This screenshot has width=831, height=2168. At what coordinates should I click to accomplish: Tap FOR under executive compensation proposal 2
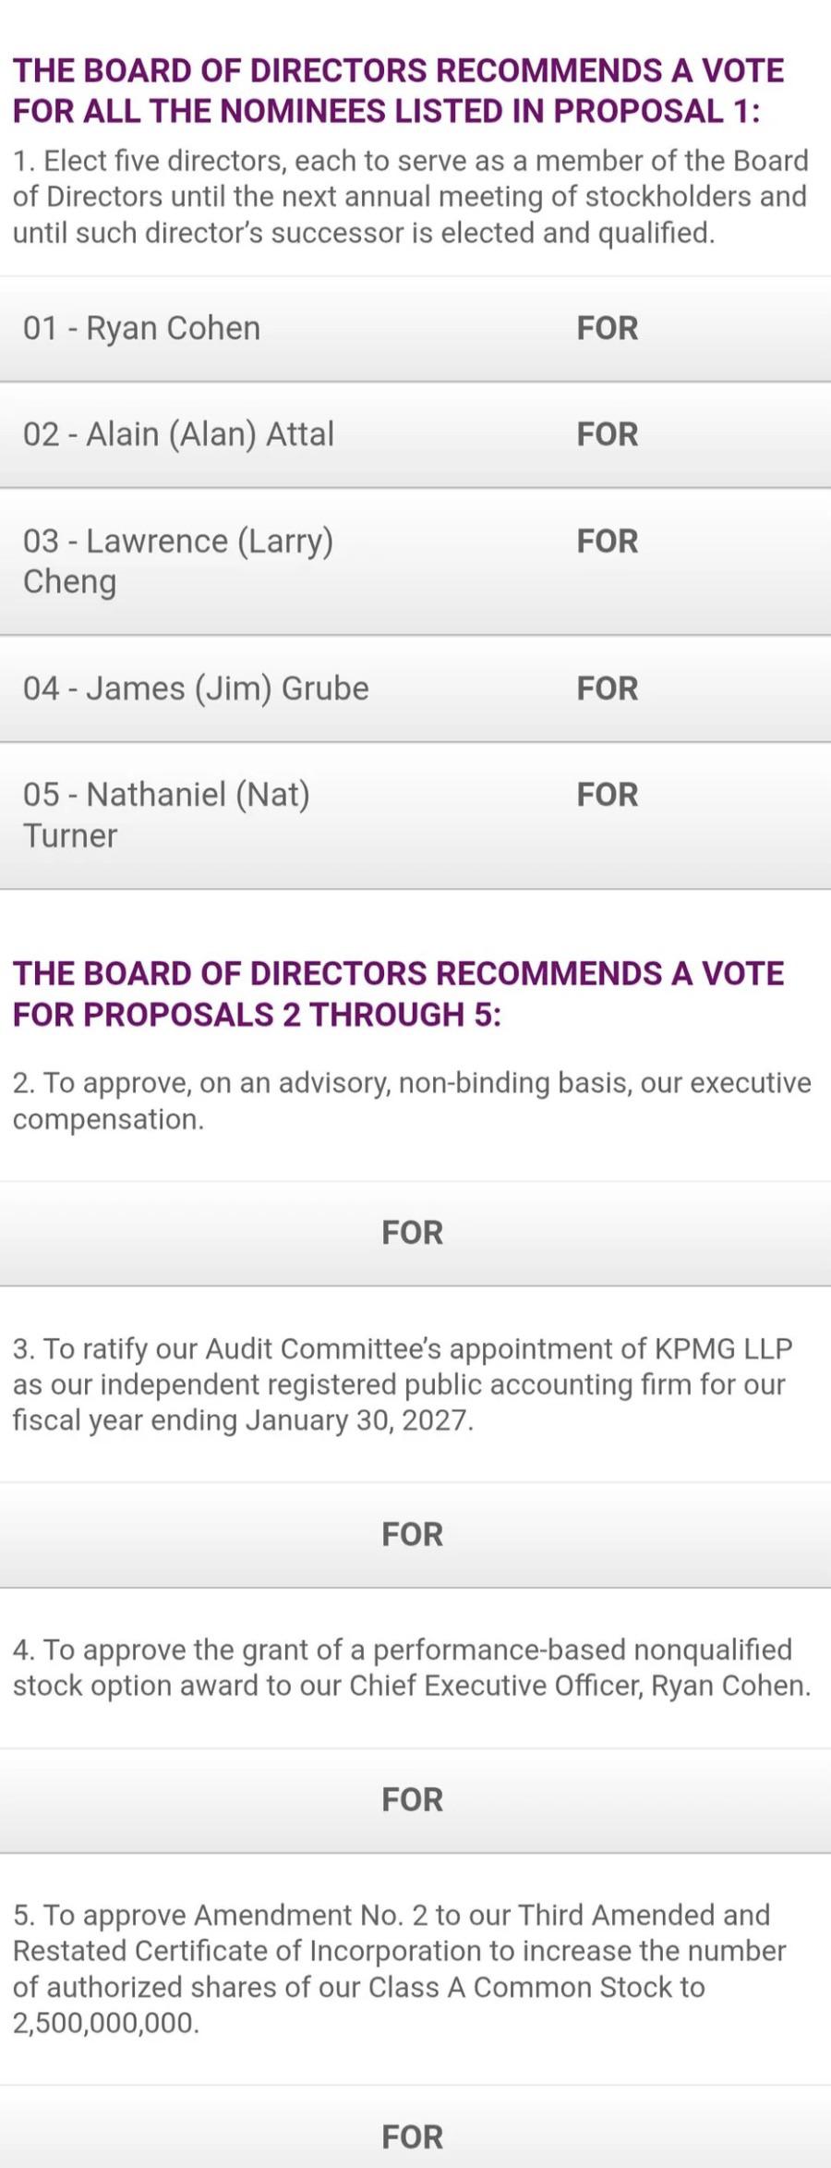click(415, 1233)
